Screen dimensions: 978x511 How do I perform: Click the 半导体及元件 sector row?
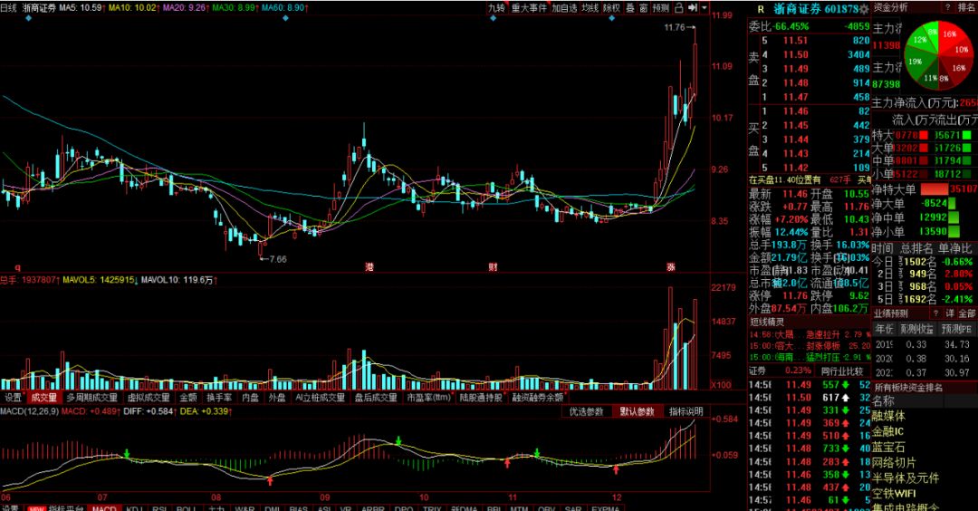click(x=905, y=478)
